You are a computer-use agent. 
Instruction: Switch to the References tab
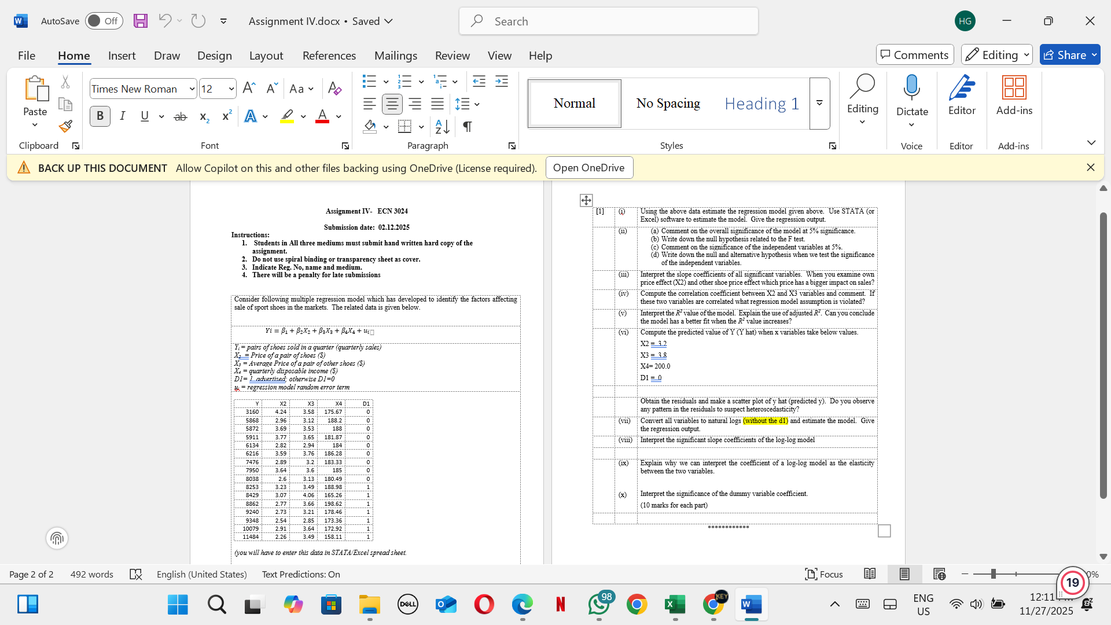pos(329,55)
